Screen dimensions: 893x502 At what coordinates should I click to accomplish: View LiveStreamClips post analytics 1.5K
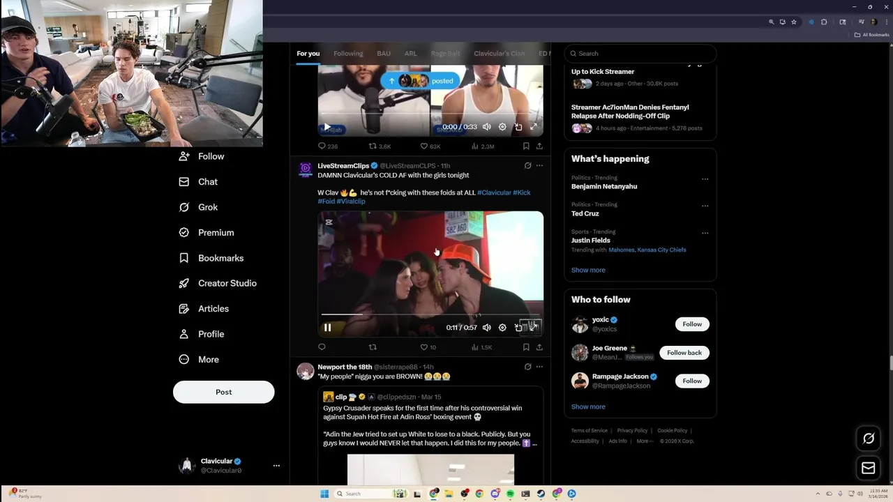point(481,347)
